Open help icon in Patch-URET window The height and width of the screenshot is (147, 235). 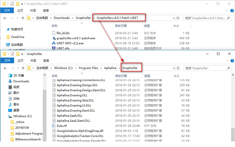232,11
